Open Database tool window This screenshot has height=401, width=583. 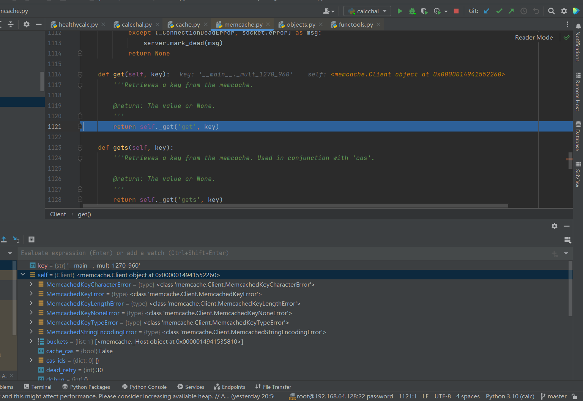(578, 136)
